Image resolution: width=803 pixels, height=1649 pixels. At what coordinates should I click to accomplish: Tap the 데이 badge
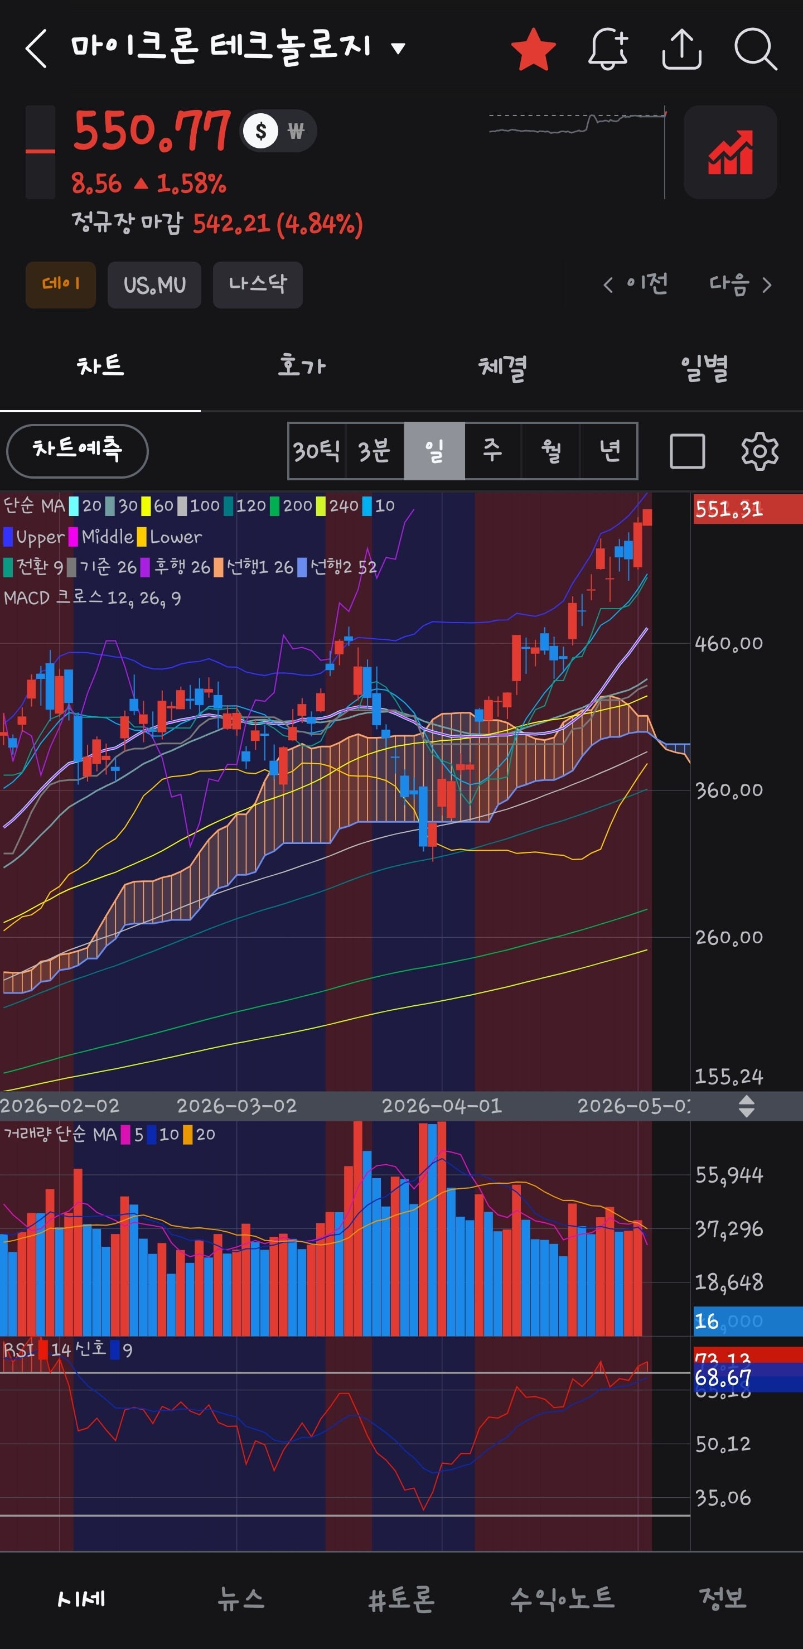click(x=61, y=284)
